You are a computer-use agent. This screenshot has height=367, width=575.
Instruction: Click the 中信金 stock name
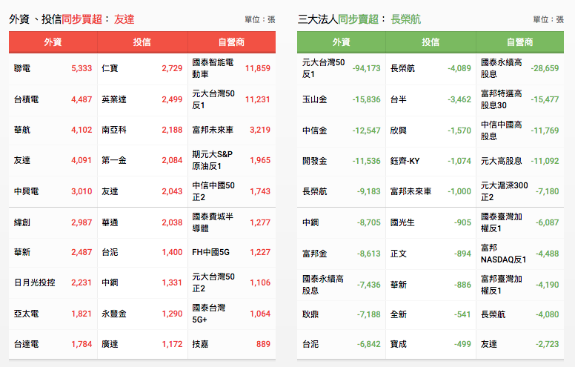click(x=315, y=130)
